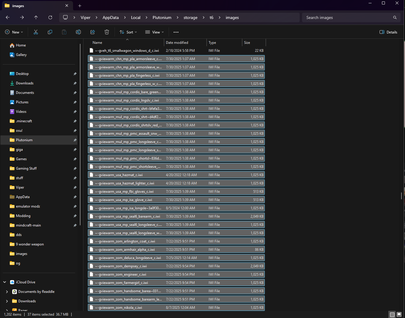This screenshot has width=405, height=318.
Task: Navigate to storage in the breadcrumb
Action: tap(191, 17)
